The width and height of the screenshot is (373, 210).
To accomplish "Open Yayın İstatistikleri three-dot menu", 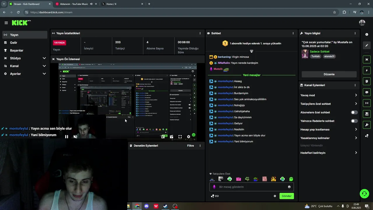I will 200,33.
